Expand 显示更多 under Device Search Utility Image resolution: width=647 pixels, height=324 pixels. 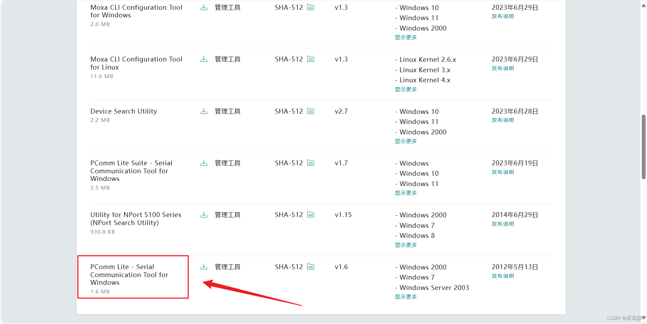(405, 141)
